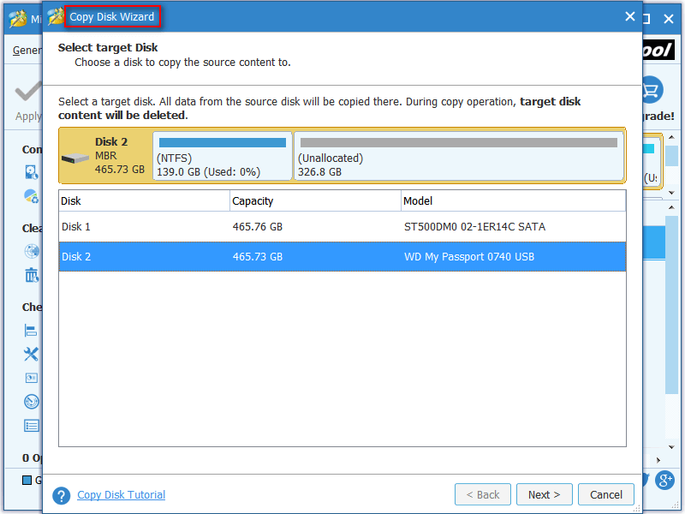Image resolution: width=685 pixels, height=514 pixels.
Task: Click the blue help question mark icon
Action: click(61, 496)
